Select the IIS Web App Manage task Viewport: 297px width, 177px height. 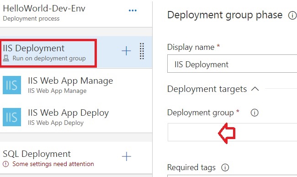click(x=76, y=85)
